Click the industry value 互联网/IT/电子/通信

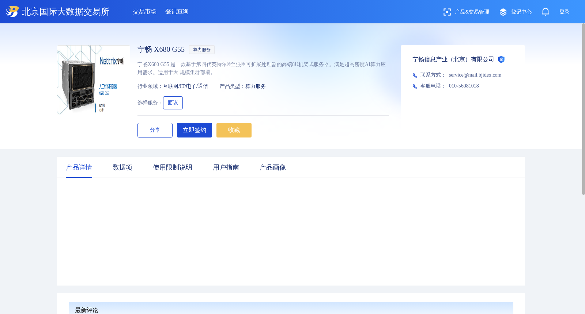pos(185,86)
